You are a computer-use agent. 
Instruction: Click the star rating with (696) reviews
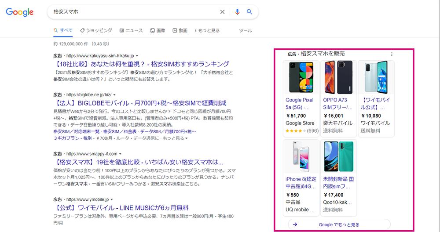point(302,130)
